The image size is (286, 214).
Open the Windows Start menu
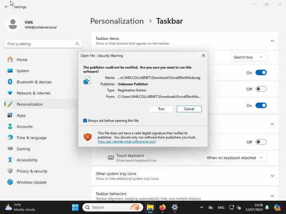[x=75, y=207]
